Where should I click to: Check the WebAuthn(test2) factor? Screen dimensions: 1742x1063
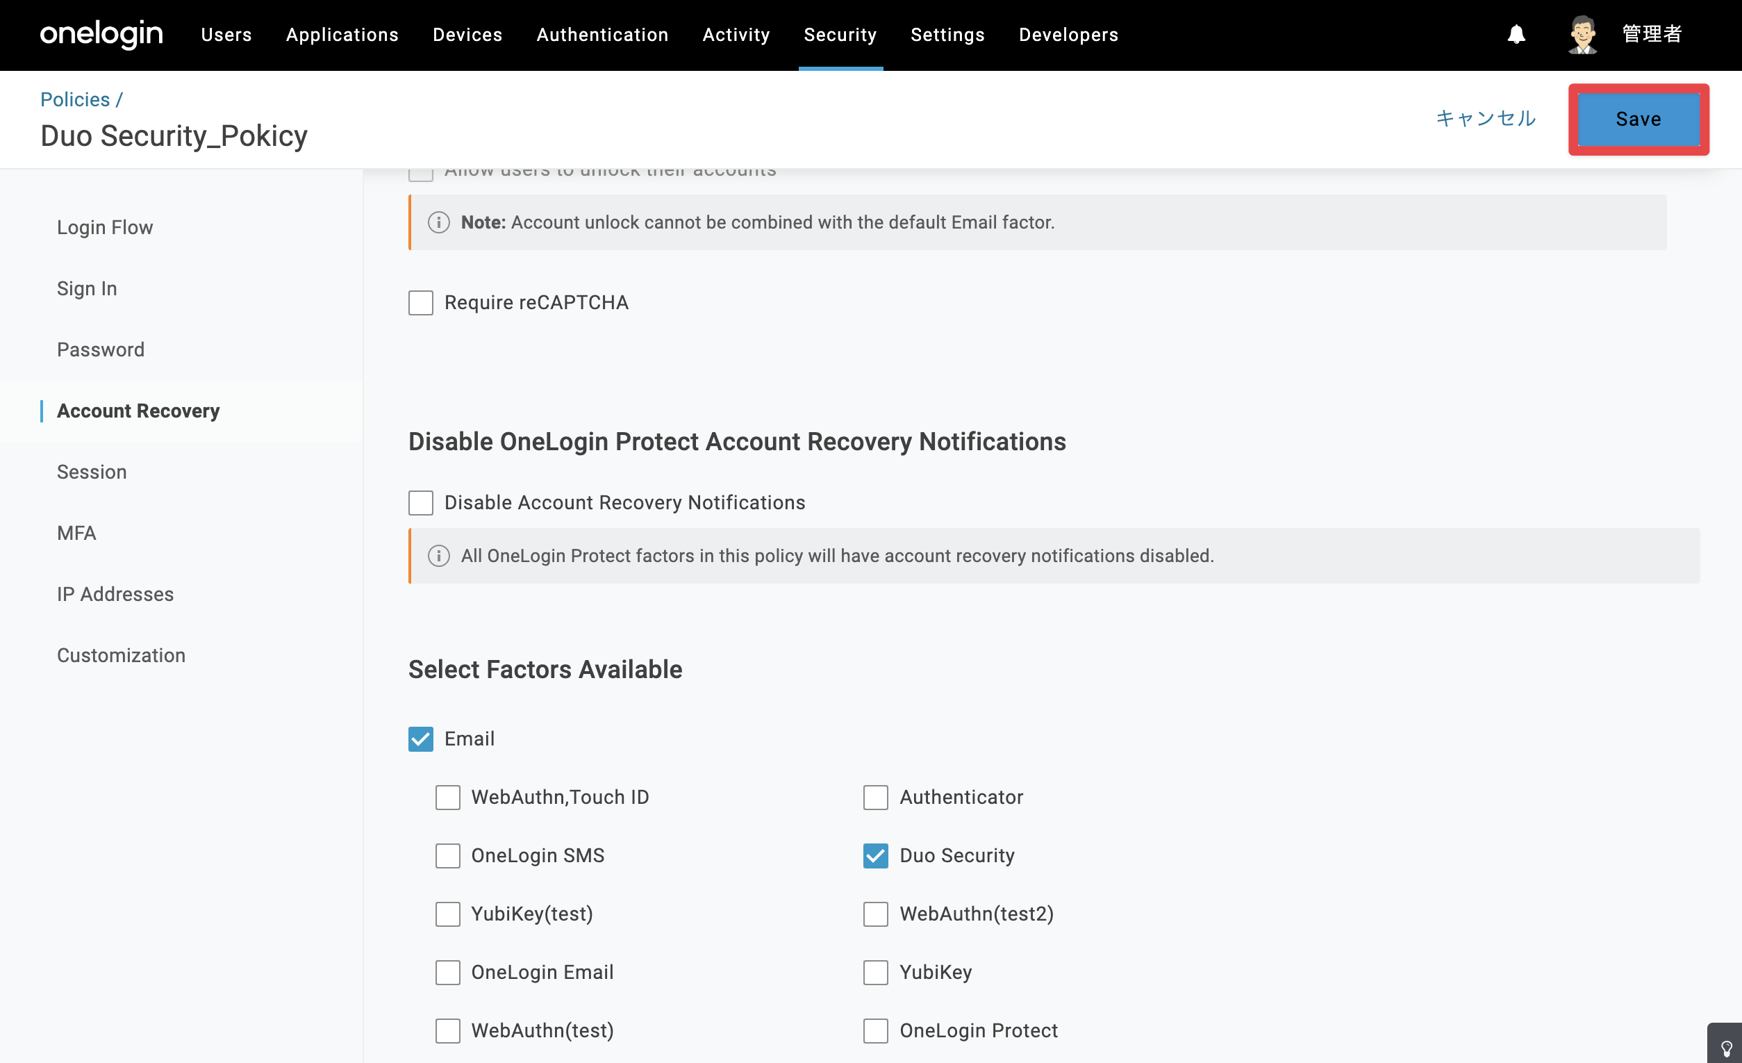coord(875,914)
